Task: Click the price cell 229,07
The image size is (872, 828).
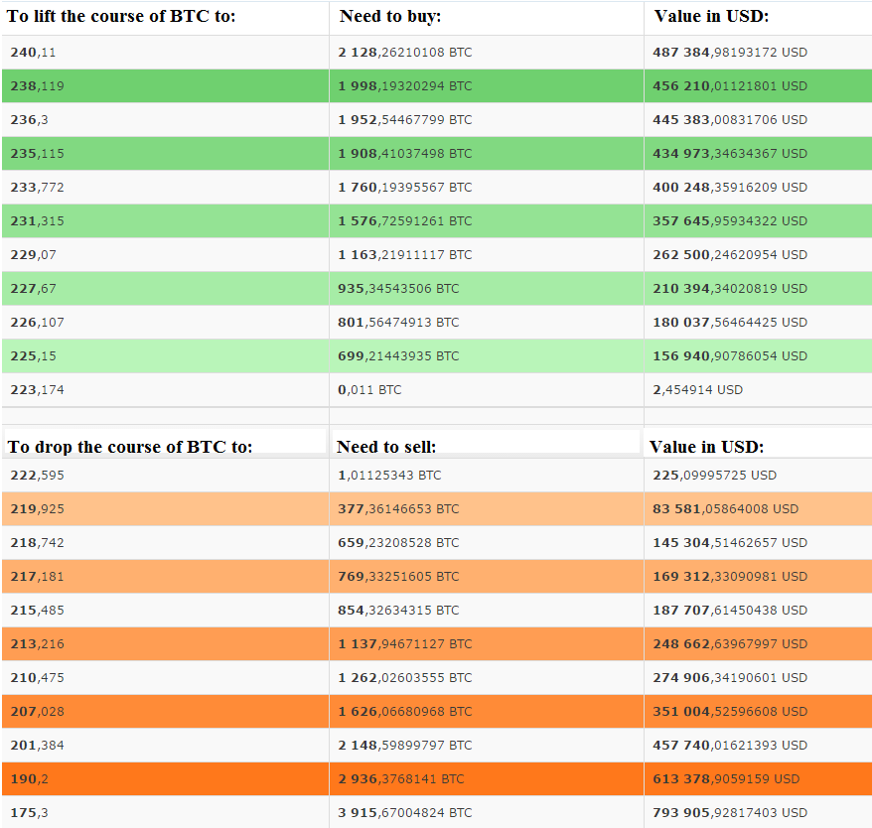Action: (x=34, y=255)
